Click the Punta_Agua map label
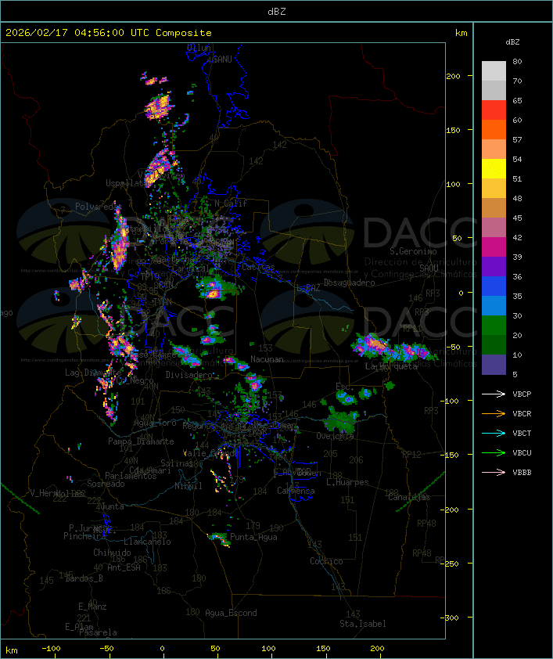 [x=253, y=537]
